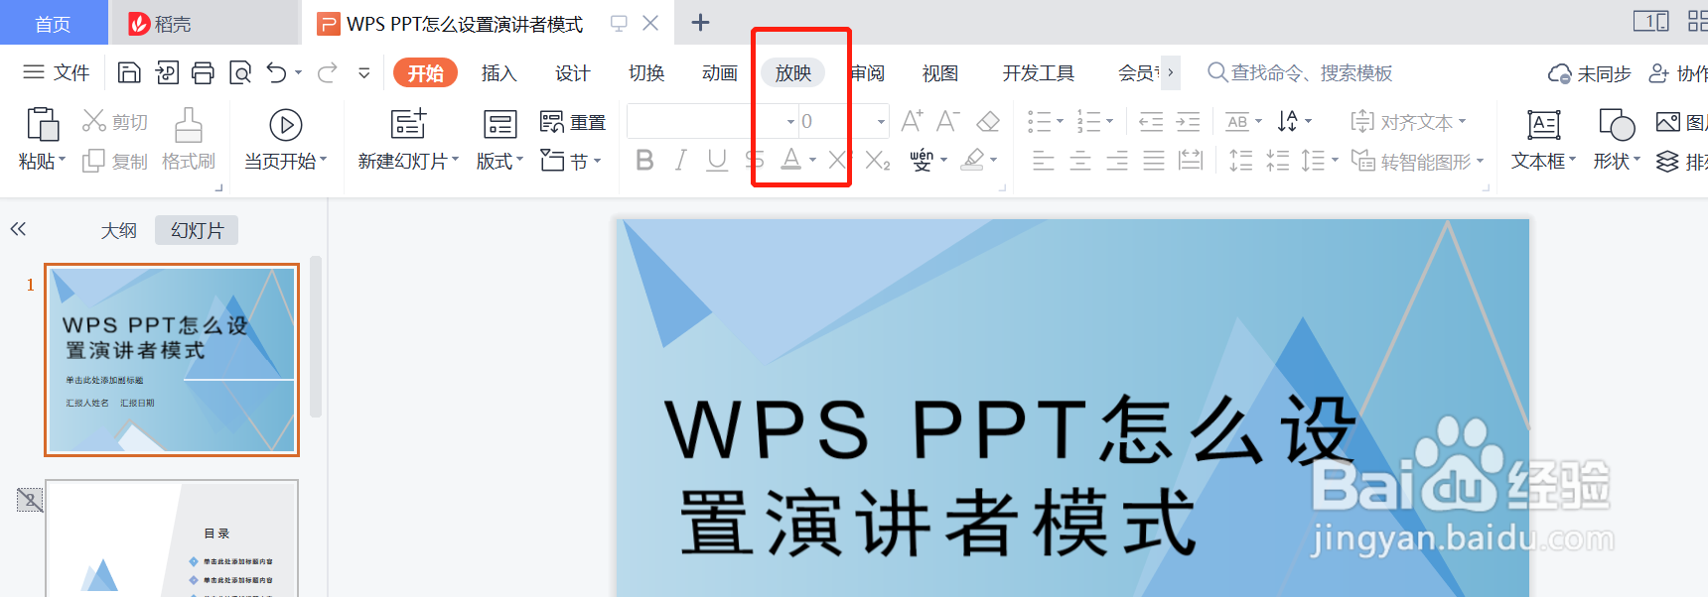Toggle Italic formatting

(x=680, y=160)
